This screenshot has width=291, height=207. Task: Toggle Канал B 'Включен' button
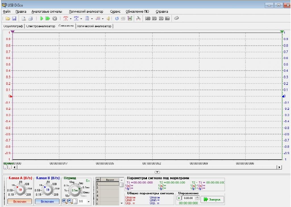(47, 201)
